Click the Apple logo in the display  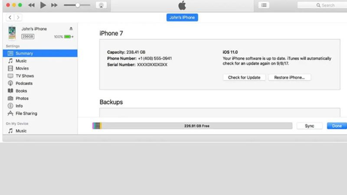[182, 5]
